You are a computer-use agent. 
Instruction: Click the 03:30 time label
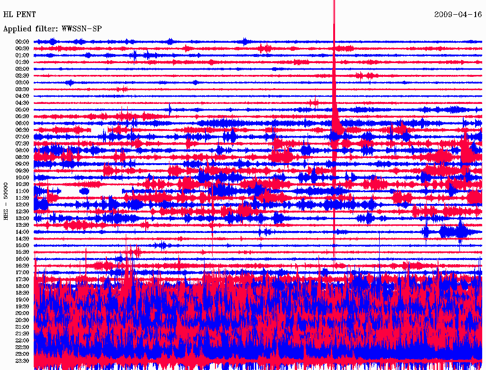pos(22,89)
